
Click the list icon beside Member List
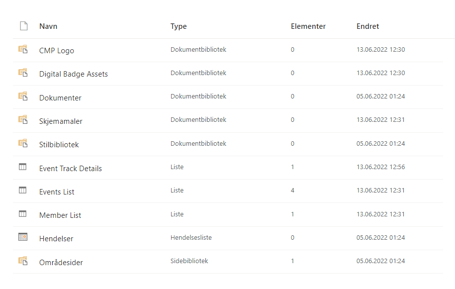pos(23,214)
